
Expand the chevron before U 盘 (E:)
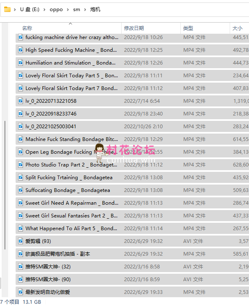[x=15, y=9]
